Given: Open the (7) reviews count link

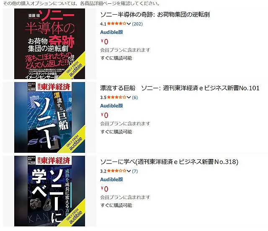Looking at the screenshot, I should coord(135,171).
